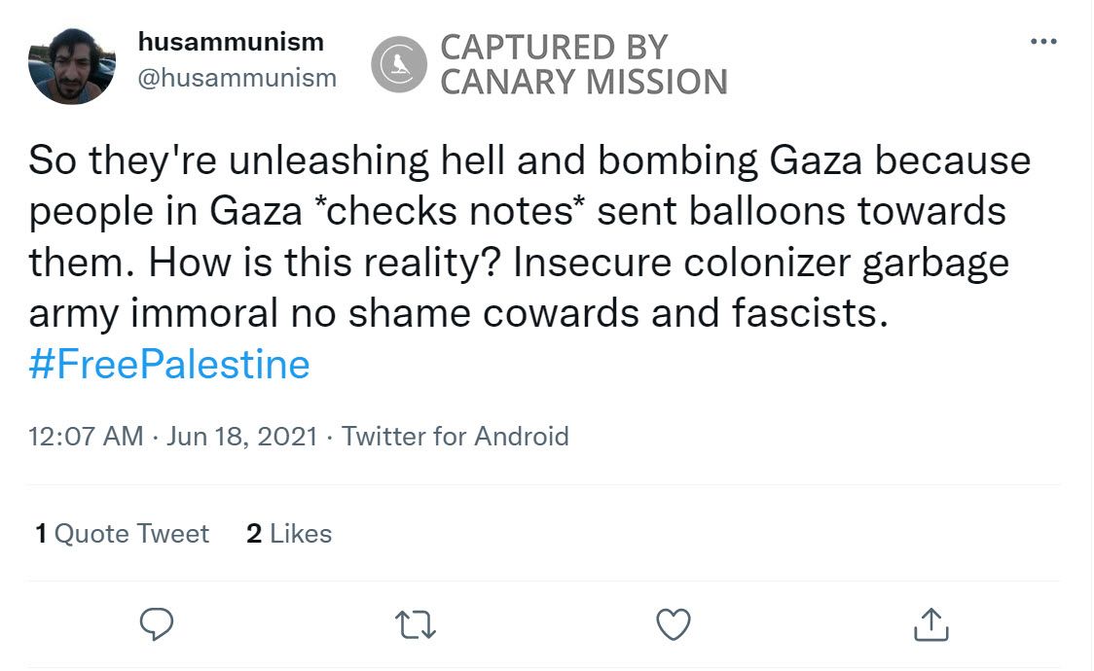Open the share tweet menu icon

click(x=930, y=624)
